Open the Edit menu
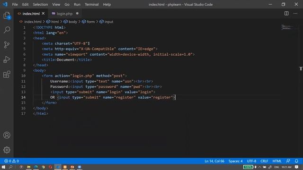The width and height of the screenshot is (303, 170). click(25, 4)
